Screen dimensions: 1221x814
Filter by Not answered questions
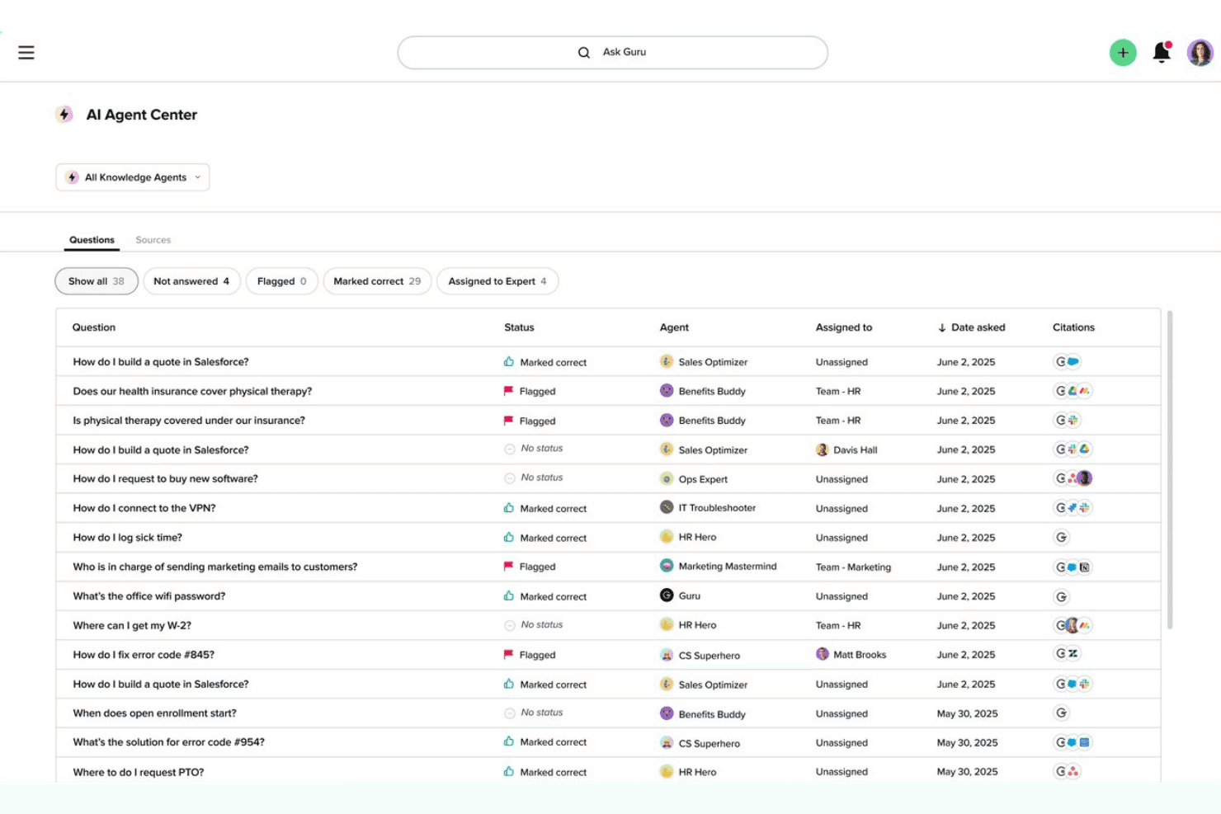(191, 281)
